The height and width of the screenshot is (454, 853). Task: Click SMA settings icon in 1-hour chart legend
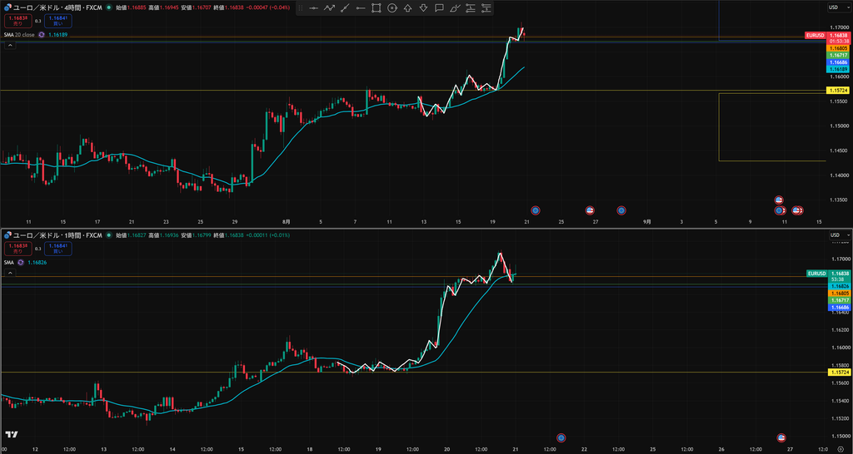21,262
